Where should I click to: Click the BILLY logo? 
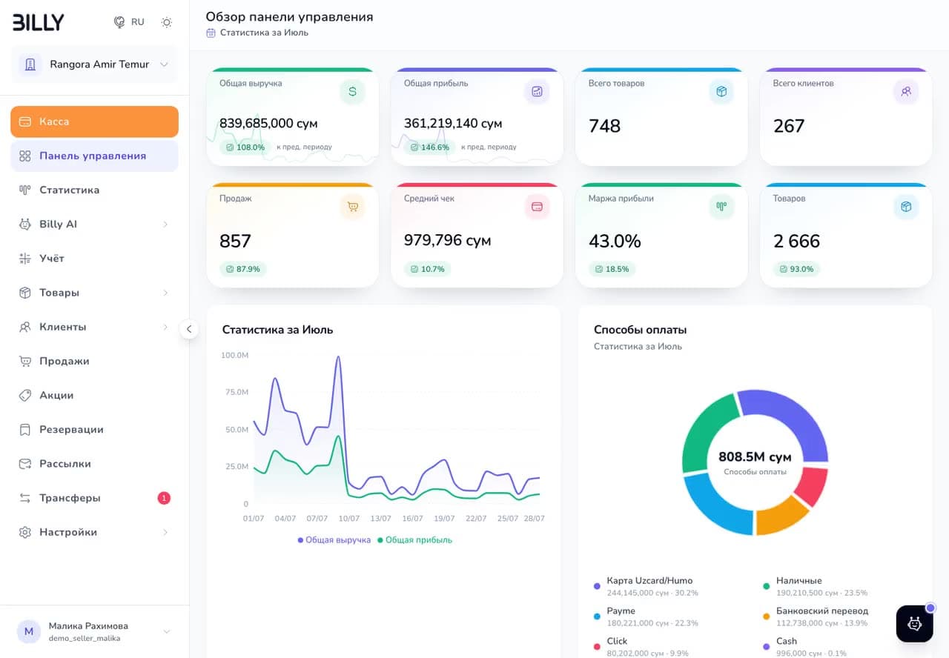tap(39, 22)
